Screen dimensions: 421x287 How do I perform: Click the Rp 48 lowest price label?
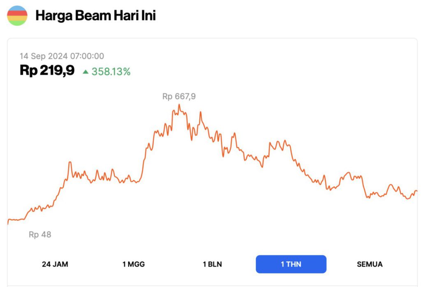(x=40, y=235)
